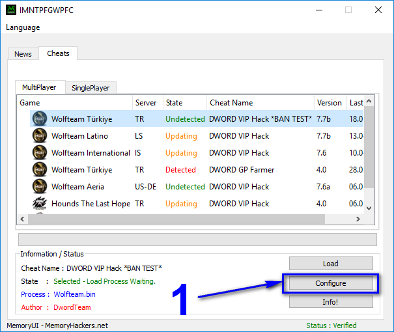Click the IS server cell
This screenshot has width=394, height=332.
(137, 153)
